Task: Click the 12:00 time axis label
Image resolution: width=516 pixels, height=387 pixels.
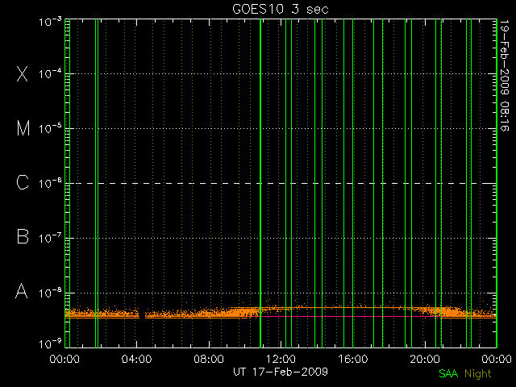Action: coord(281,359)
